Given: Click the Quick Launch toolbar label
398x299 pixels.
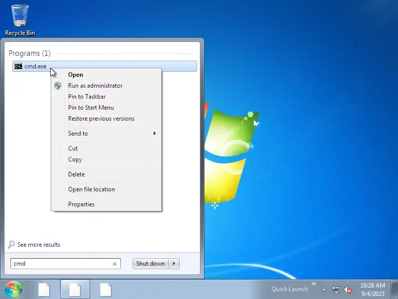Looking at the screenshot, I should [290, 289].
